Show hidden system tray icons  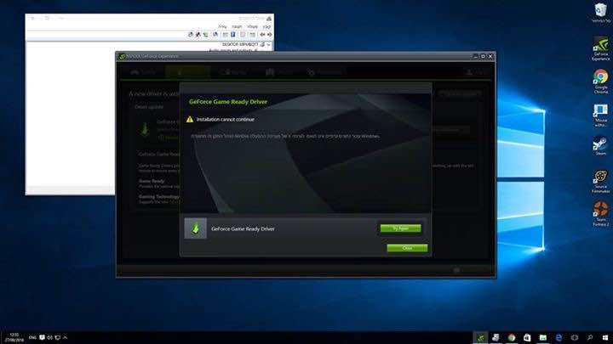click(x=65, y=337)
